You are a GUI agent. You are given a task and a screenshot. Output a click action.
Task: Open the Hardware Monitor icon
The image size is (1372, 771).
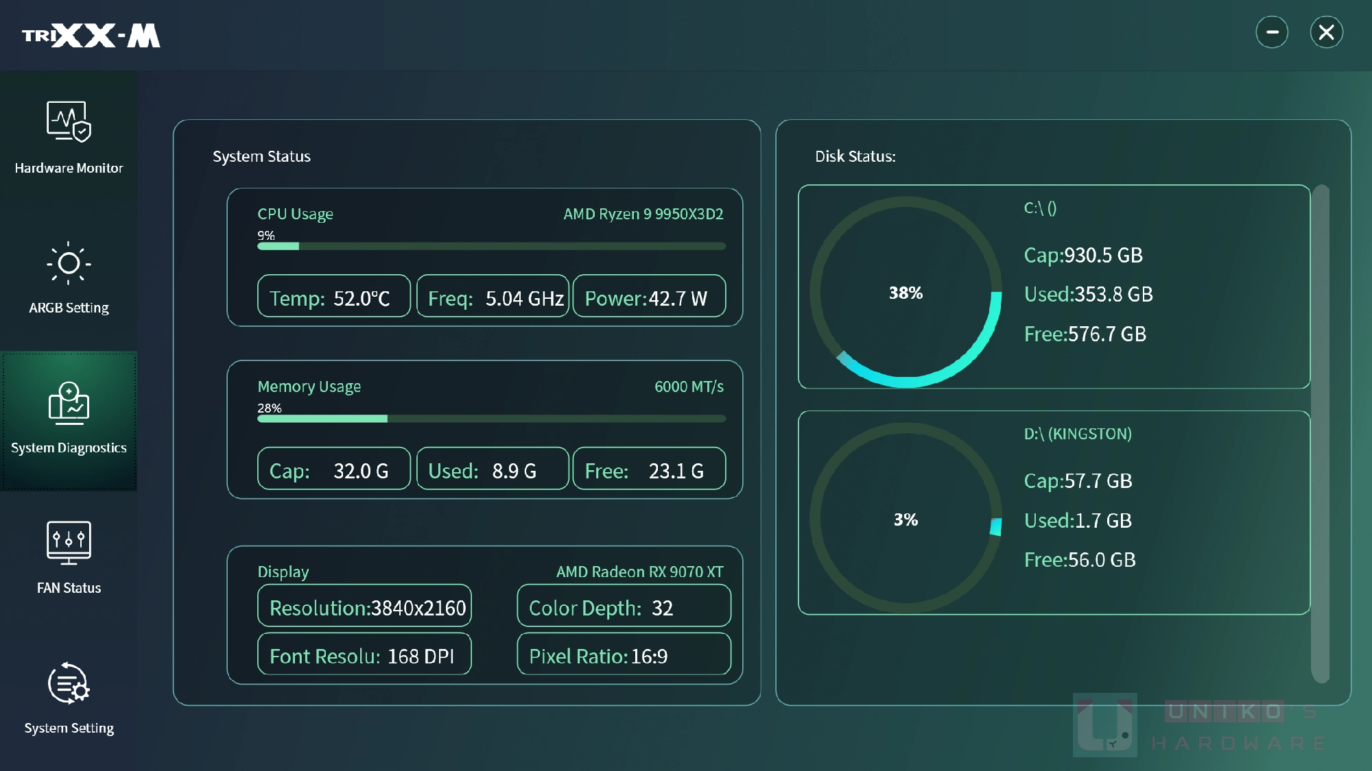tap(69, 121)
